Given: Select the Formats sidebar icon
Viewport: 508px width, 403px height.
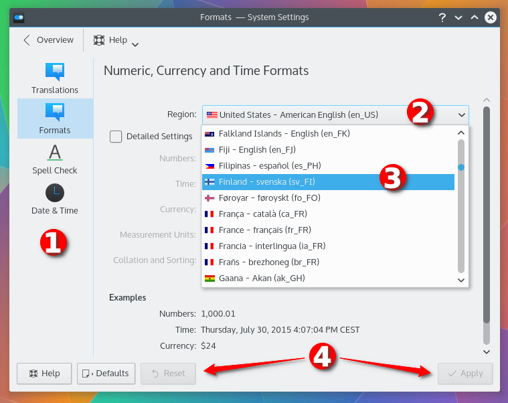Looking at the screenshot, I should (54, 111).
